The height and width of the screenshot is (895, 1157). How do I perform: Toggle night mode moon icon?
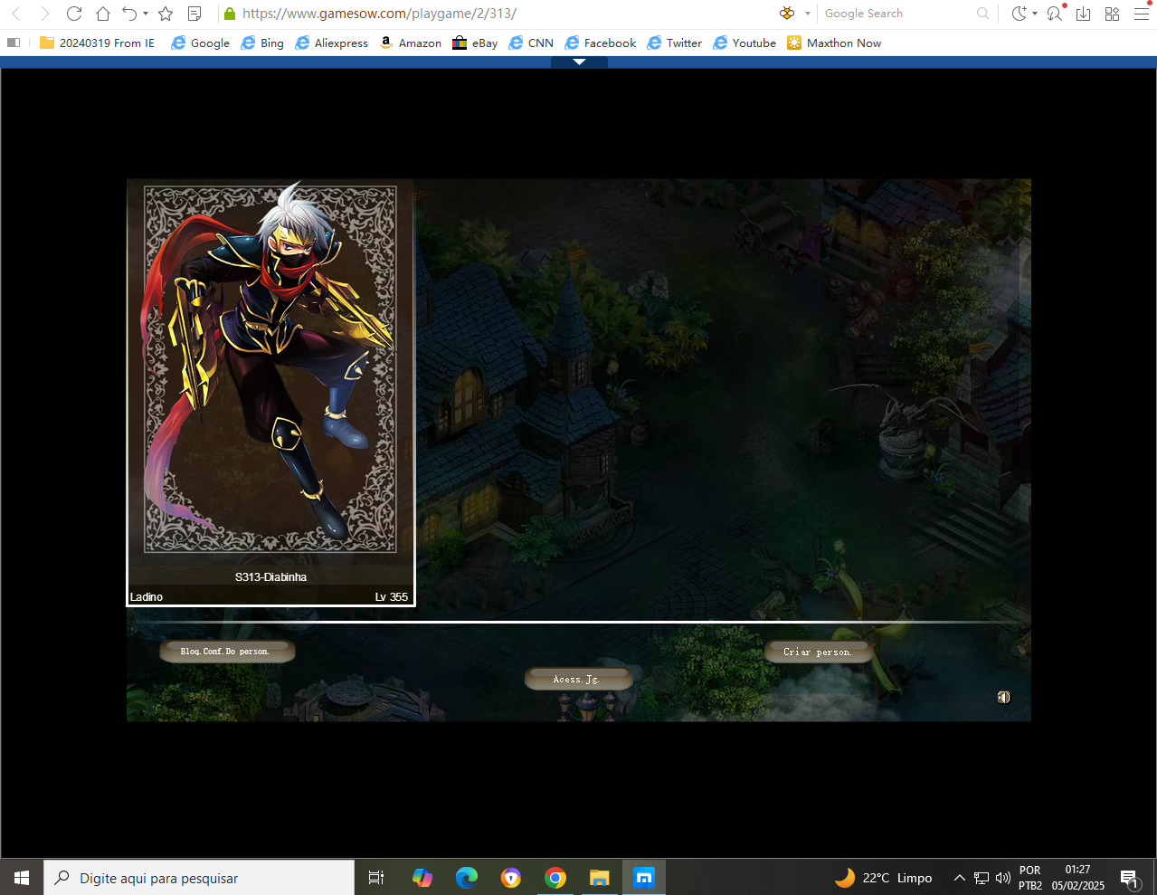[1019, 14]
